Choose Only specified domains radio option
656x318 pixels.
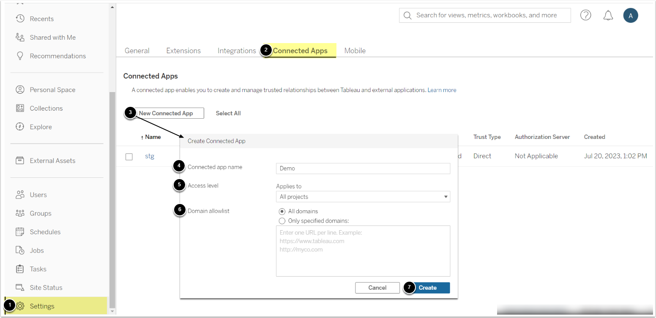pyautogui.click(x=282, y=221)
